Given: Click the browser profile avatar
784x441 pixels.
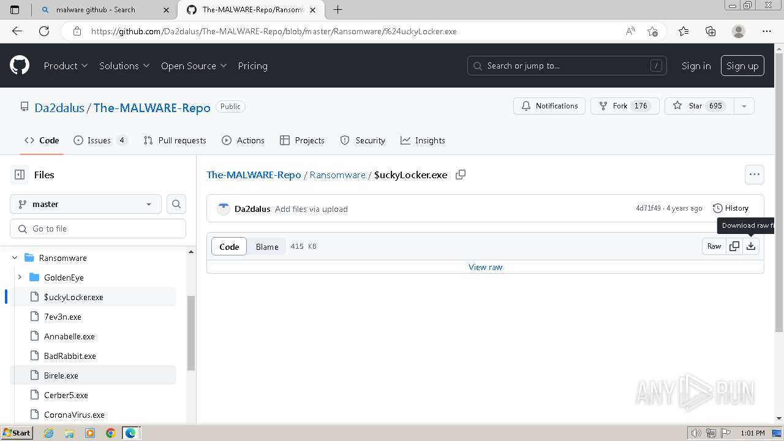Looking at the screenshot, I should (x=739, y=31).
